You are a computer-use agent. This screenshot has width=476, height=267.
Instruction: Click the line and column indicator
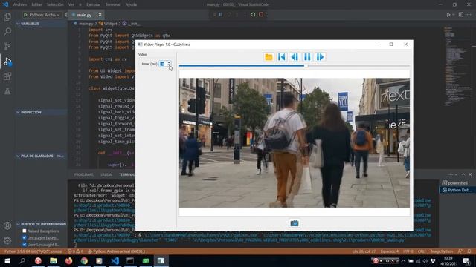pos(364,251)
